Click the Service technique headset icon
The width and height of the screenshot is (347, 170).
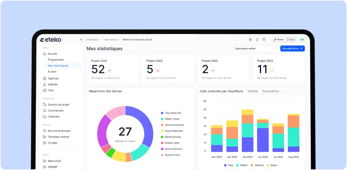pyautogui.click(x=44, y=131)
